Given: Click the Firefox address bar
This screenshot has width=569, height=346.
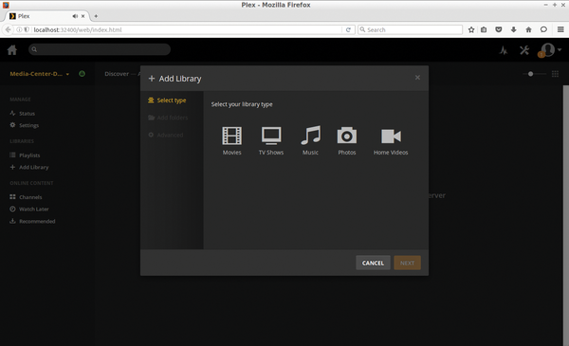Looking at the screenshot, I should tap(187, 29).
